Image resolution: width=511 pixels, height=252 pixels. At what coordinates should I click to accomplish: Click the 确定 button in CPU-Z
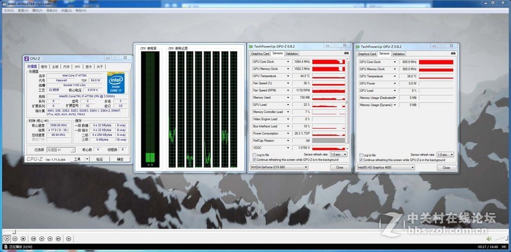coord(120,159)
